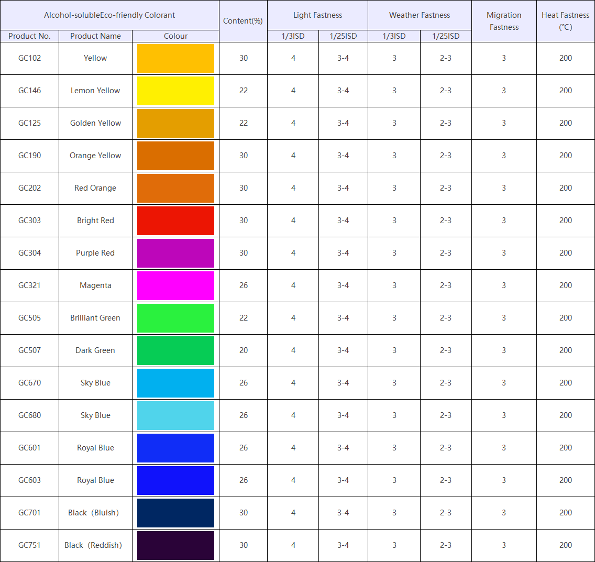Click the GC102 Yellow colour swatch

click(x=175, y=58)
